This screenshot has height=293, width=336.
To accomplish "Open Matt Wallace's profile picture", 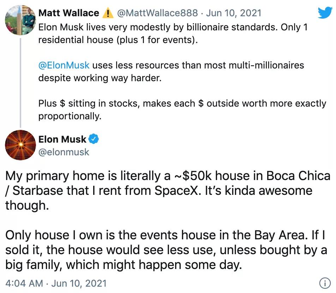I will point(20,20).
